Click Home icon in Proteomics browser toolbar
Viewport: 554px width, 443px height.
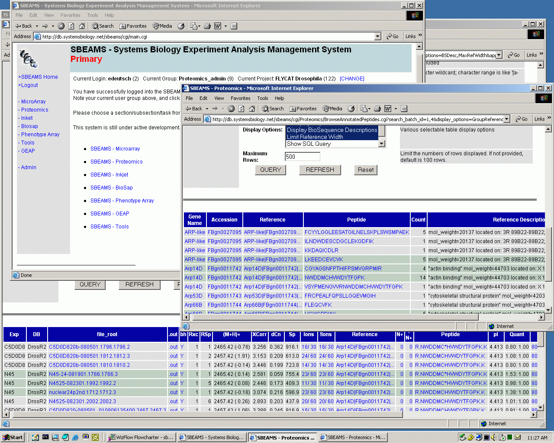pos(252,109)
